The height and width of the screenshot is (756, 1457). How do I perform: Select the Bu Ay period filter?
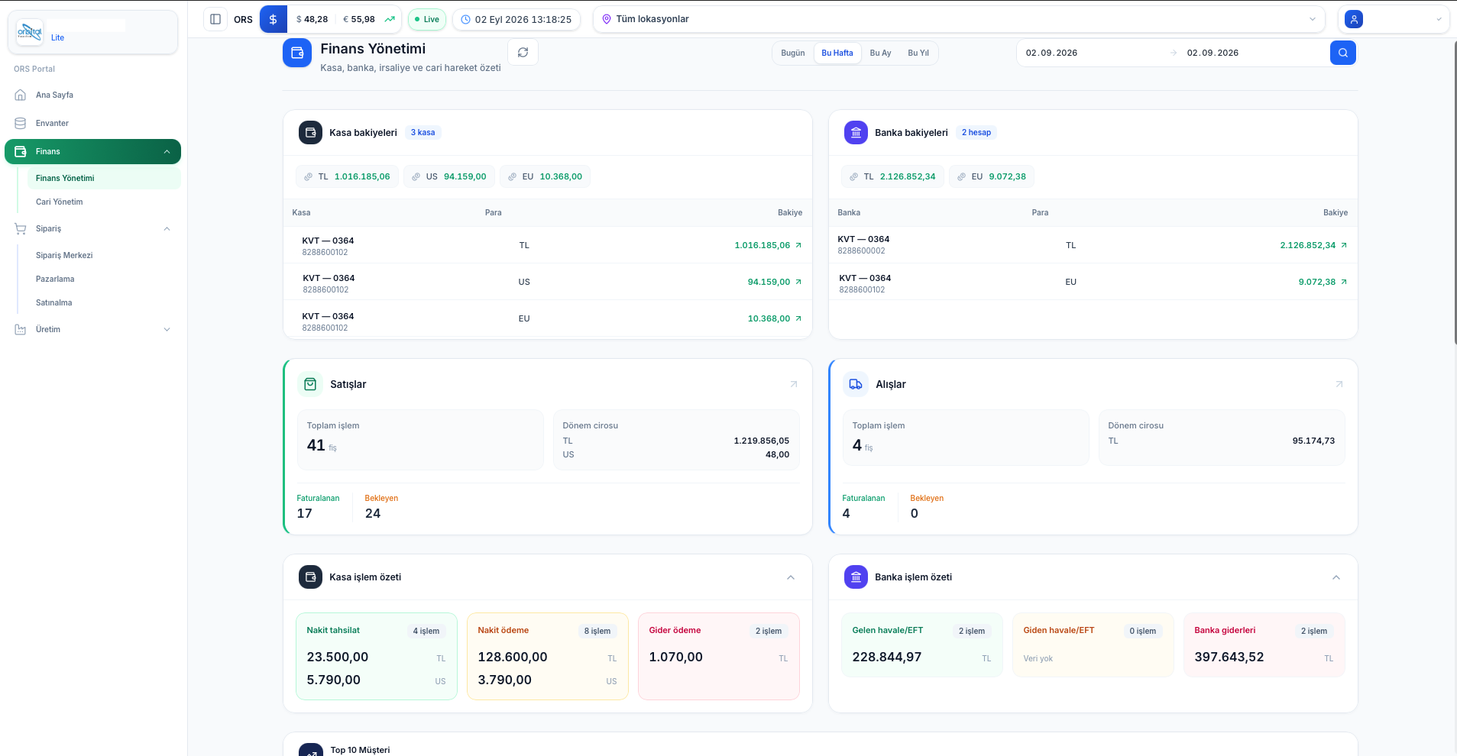pyautogui.click(x=880, y=53)
